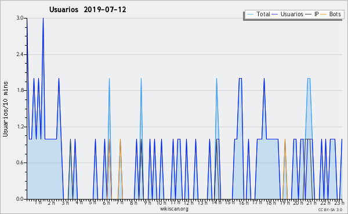Click the CC BY-SA 3.0 license text
This screenshot has width=348, height=214.
tap(330, 210)
